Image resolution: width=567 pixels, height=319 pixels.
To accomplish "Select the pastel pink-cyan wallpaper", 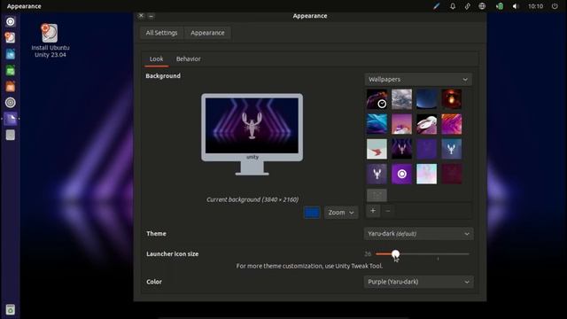I will point(427,174).
